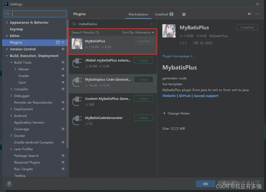
Task: Click the MybatisPlus vendor name in details
Action: point(218,36)
